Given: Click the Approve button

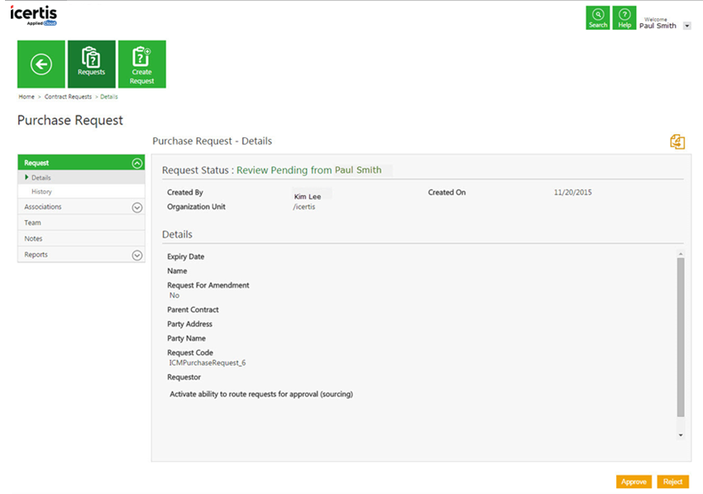Looking at the screenshot, I should 634,482.
